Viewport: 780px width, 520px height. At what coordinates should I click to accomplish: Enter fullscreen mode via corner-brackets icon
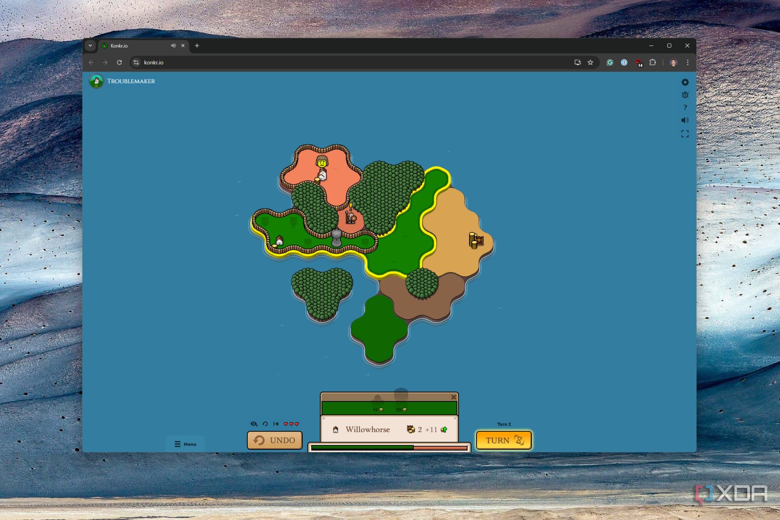click(x=685, y=134)
